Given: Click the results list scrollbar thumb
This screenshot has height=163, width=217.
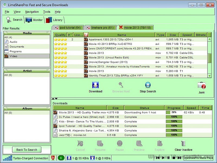Looking at the screenshot, I should [x=209, y=58].
